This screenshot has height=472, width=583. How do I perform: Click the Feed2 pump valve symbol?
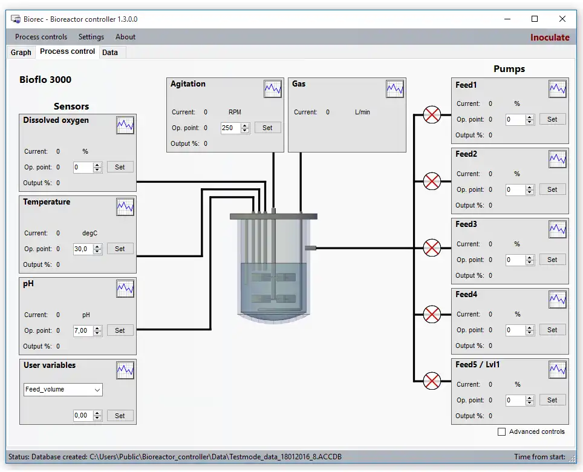click(432, 181)
